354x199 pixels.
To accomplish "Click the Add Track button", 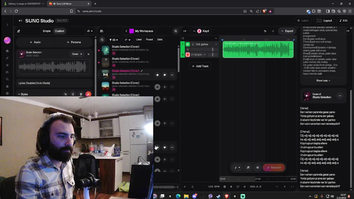I will (200, 66).
